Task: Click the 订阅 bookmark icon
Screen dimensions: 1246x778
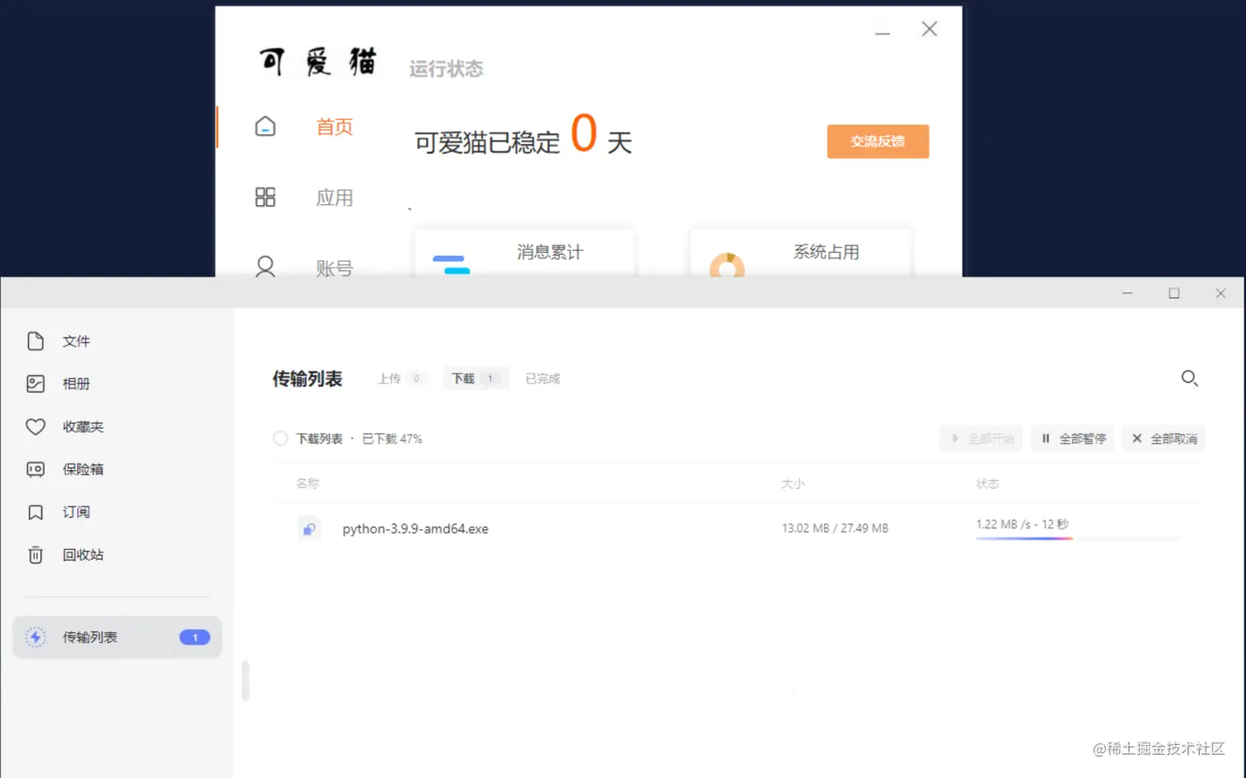Action: 35,512
